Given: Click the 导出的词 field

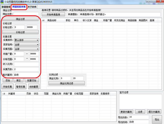Looking at the screenshot, I should [x=139, y=122].
